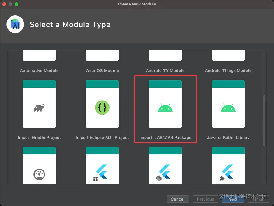Select the Benchmark speedometer module icon

coord(39,174)
